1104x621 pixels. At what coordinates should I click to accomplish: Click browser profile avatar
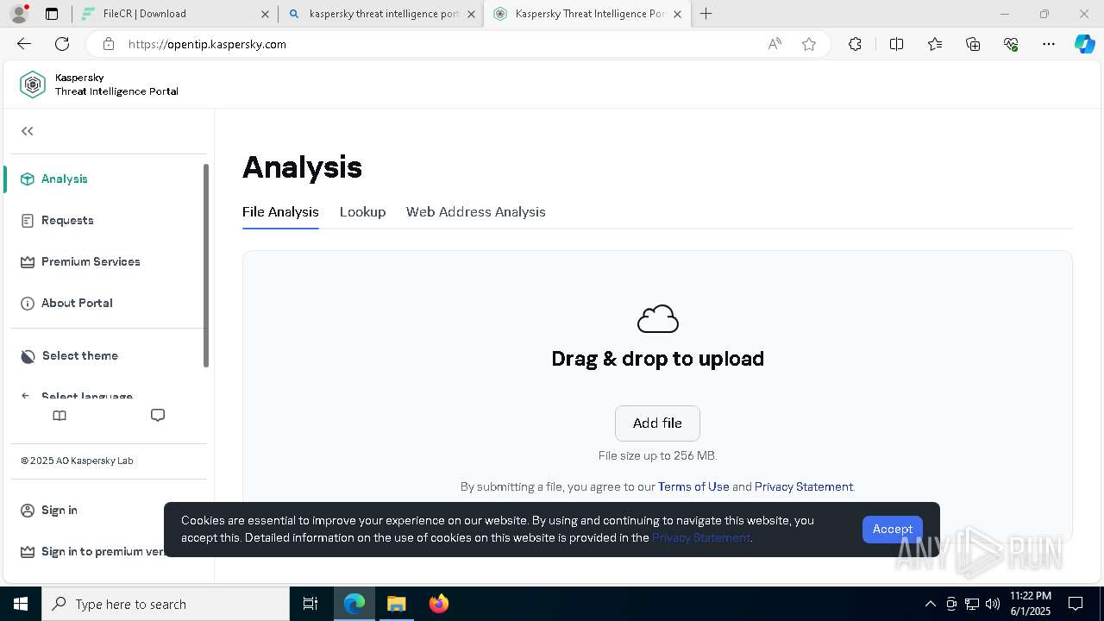19,14
